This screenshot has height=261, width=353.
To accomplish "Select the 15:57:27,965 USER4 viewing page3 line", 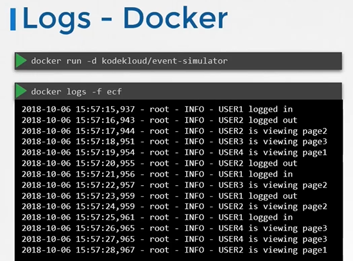I will point(174,239).
